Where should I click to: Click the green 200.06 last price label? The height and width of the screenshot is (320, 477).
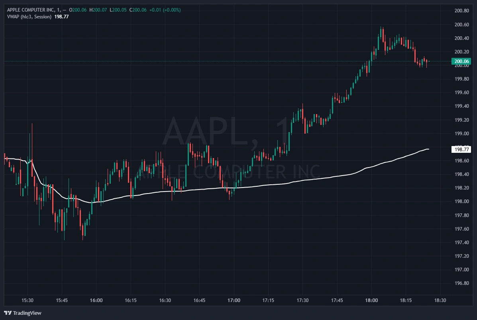tap(461, 61)
